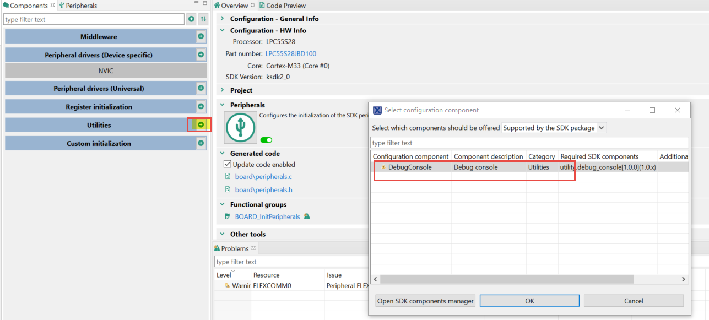Screen dimensions: 709x320
Task: Click the green add icon beside the Components filter box
Action: point(191,19)
